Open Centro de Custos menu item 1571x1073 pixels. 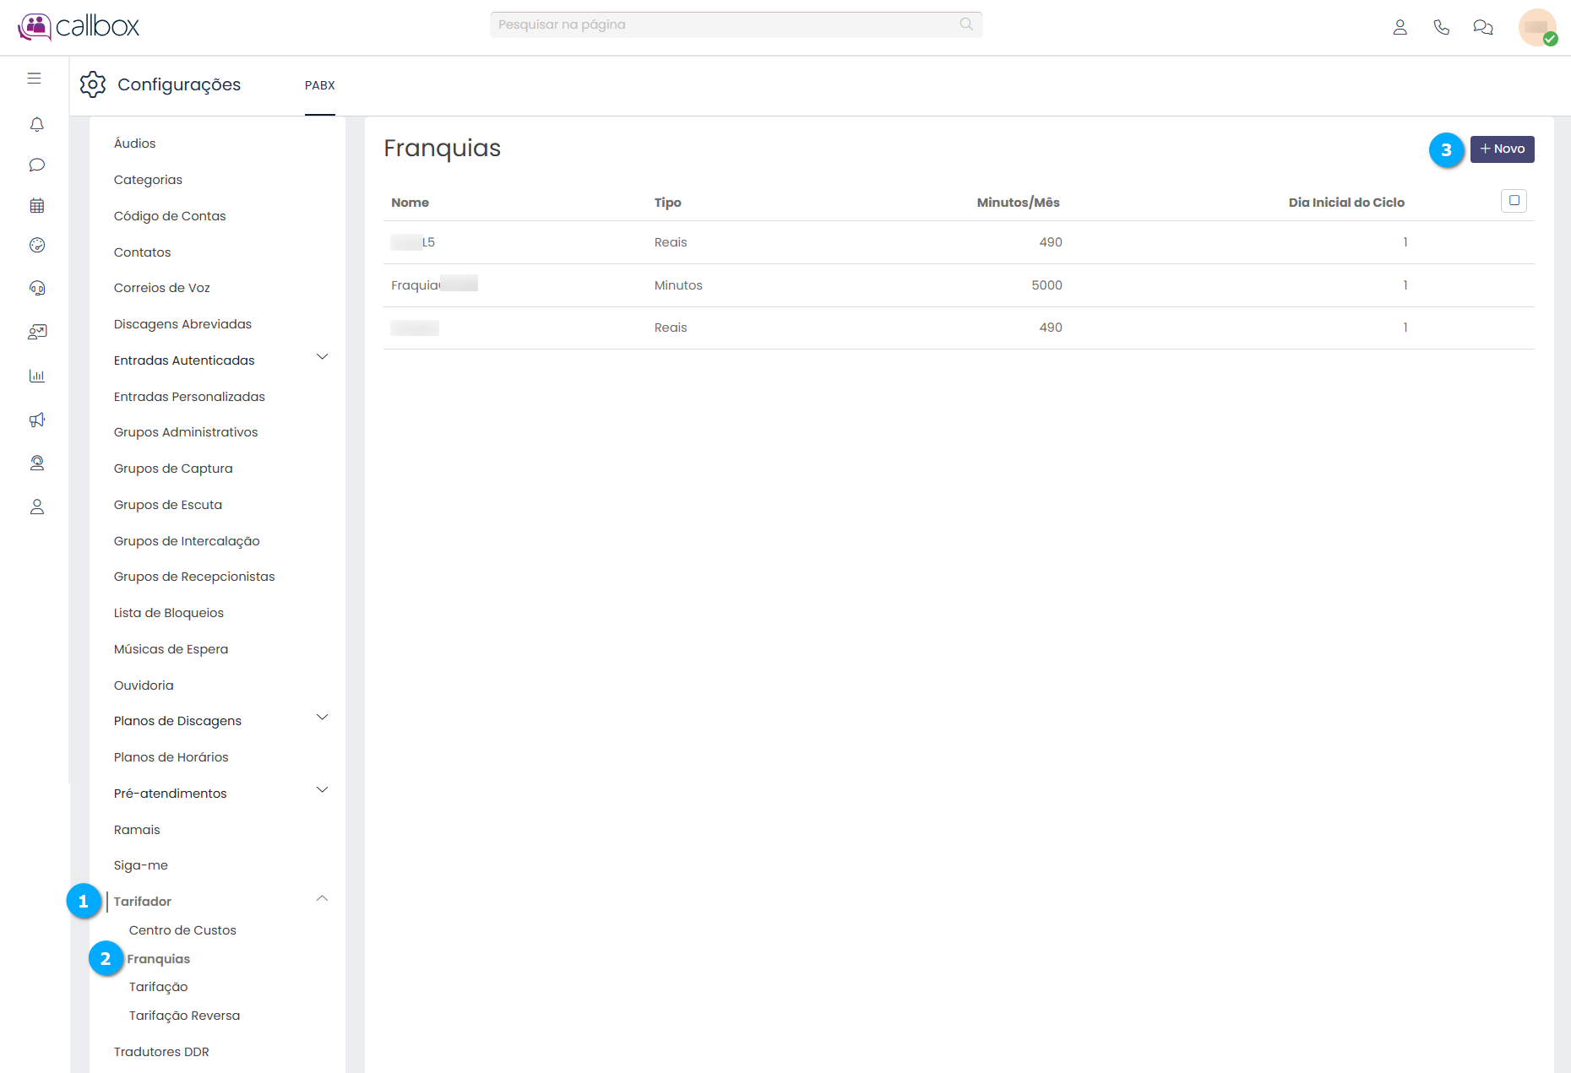point(182,930)
